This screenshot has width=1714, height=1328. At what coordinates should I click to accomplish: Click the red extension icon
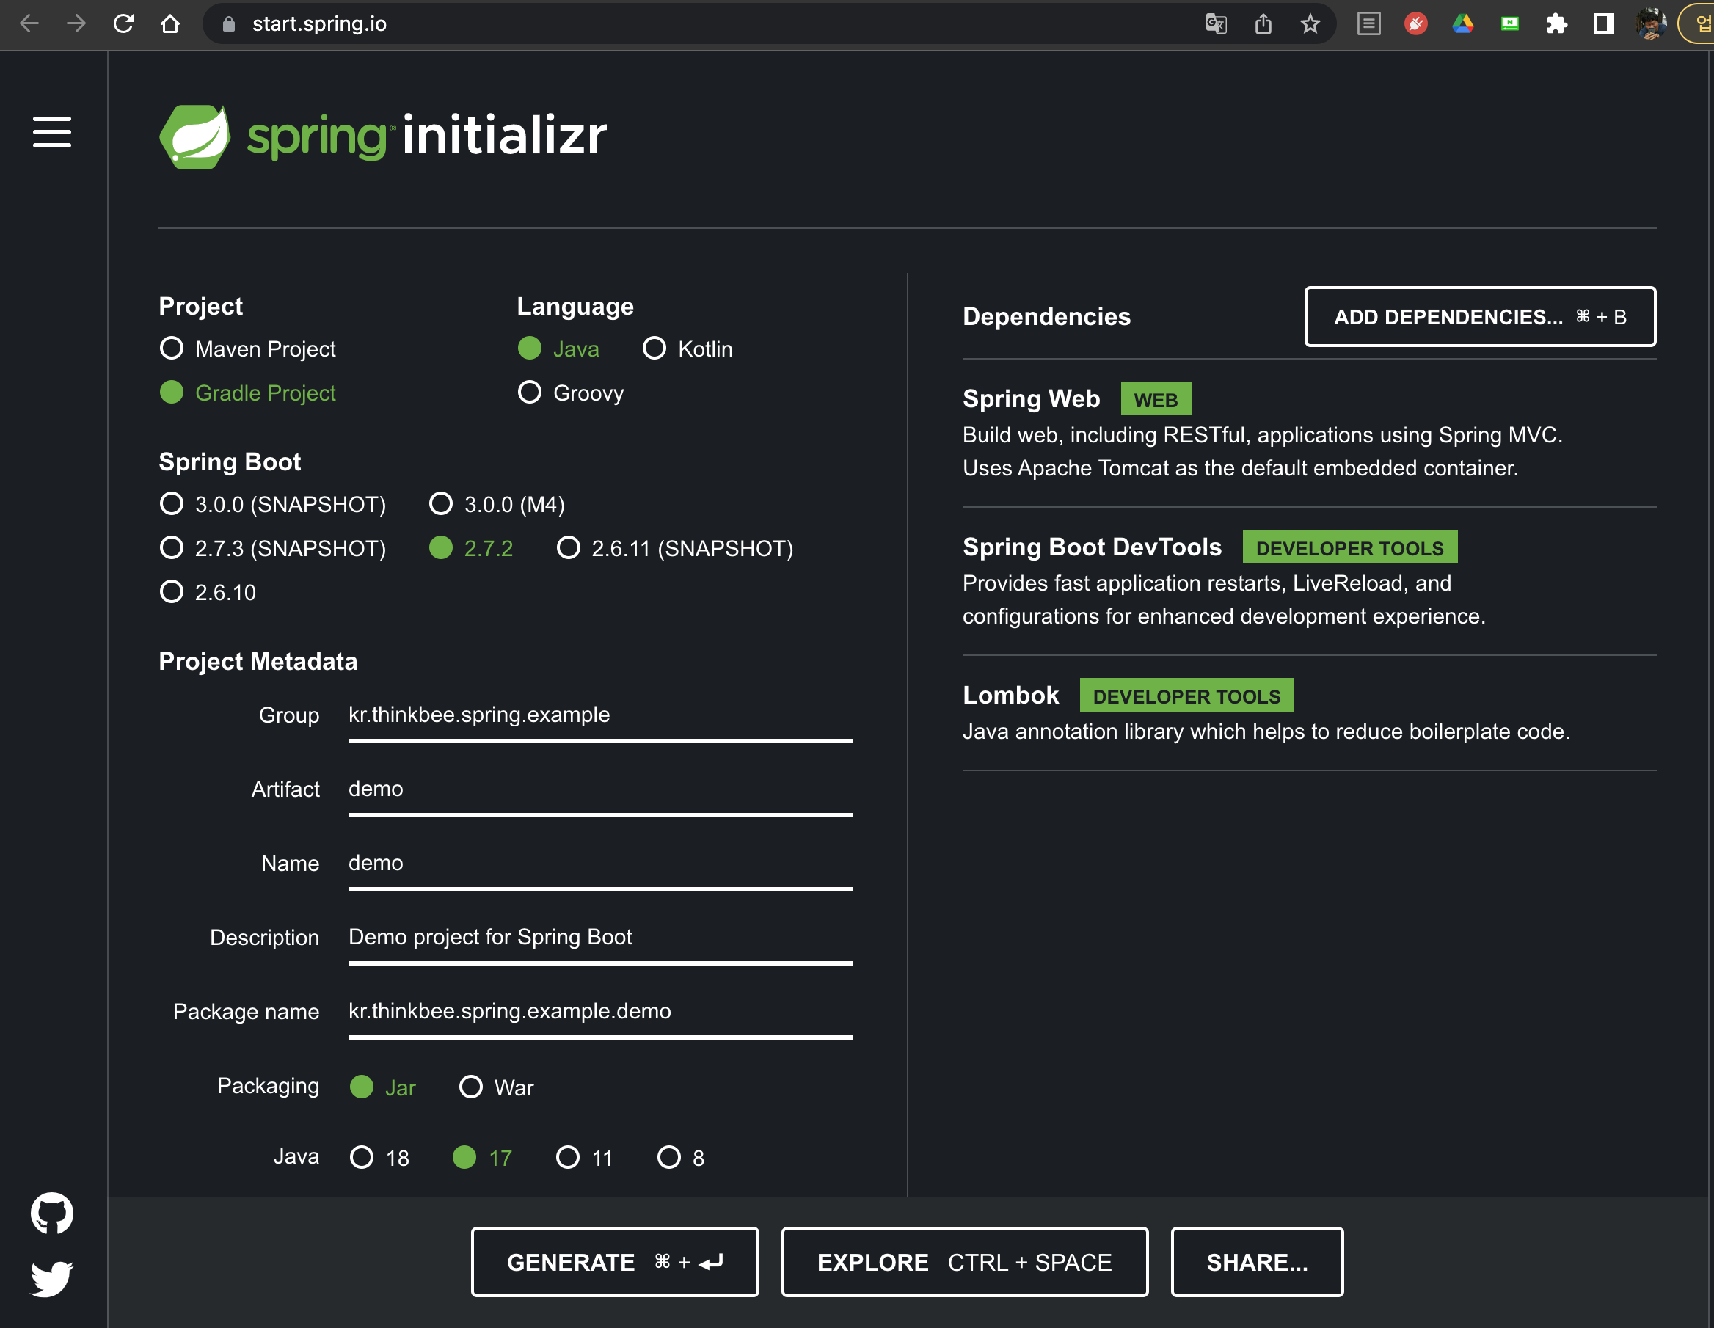(x=1416, y=24)
